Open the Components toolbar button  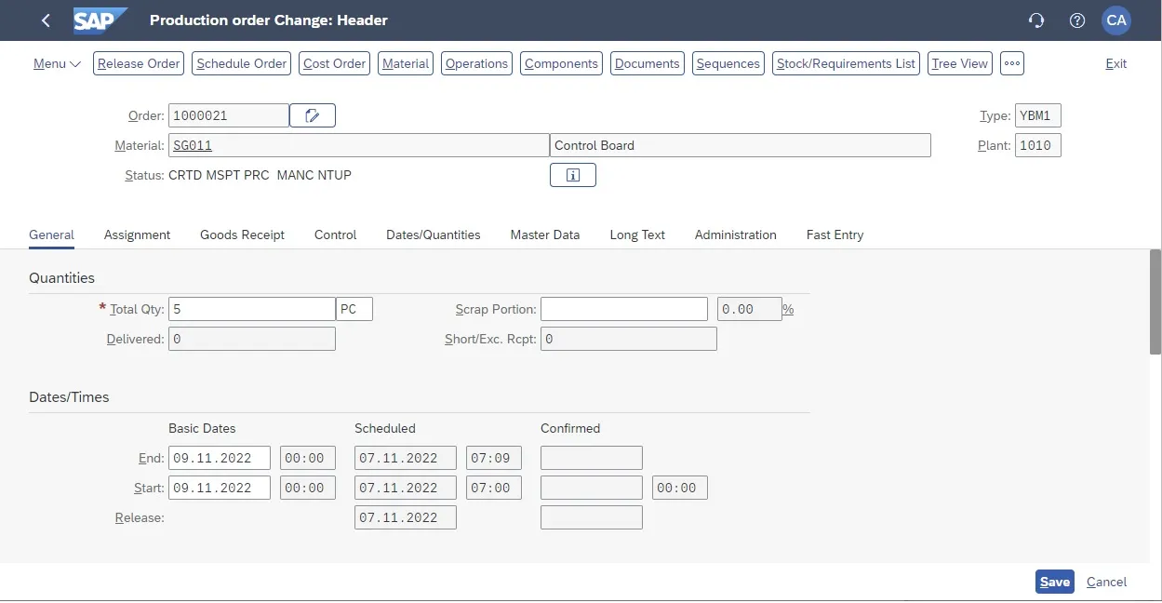(x=561, y=63)
